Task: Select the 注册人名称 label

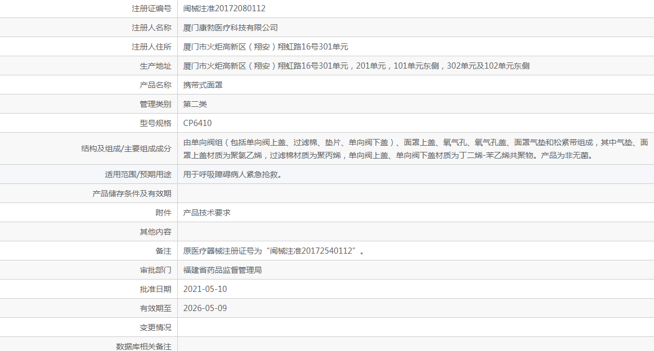Action: tap(151, 28)
